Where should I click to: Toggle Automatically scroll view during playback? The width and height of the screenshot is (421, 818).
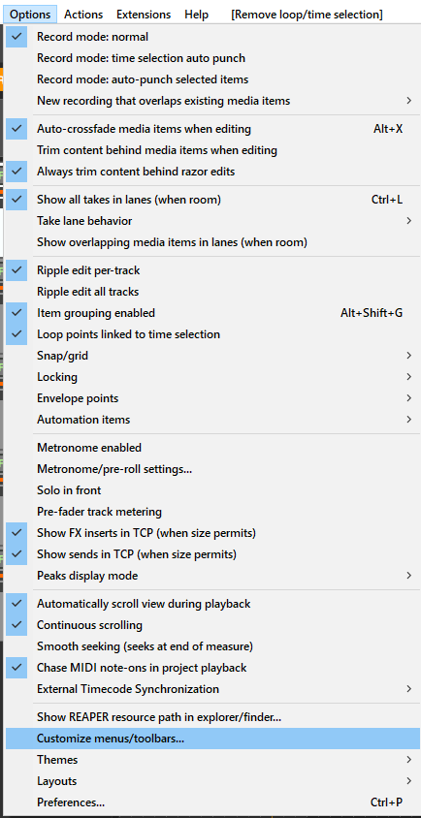212,604
